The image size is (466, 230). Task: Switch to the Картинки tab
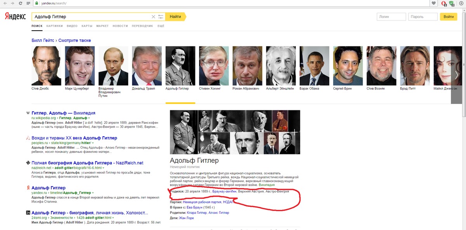(54, 26)
